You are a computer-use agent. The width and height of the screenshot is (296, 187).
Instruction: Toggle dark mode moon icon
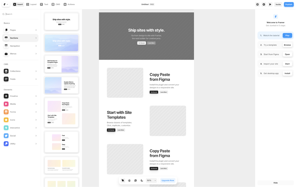point(142,181)
